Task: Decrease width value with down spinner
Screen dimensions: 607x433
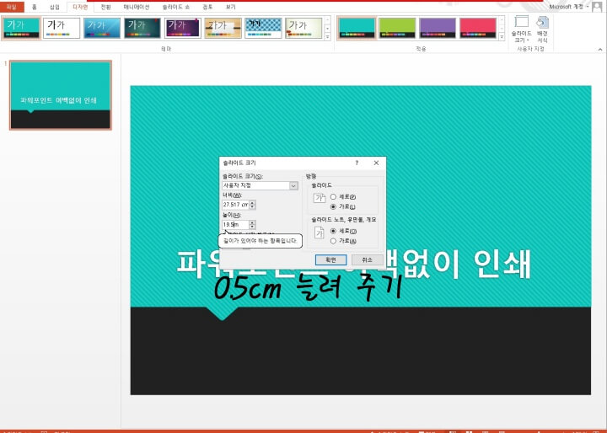Action: point(252,207)
